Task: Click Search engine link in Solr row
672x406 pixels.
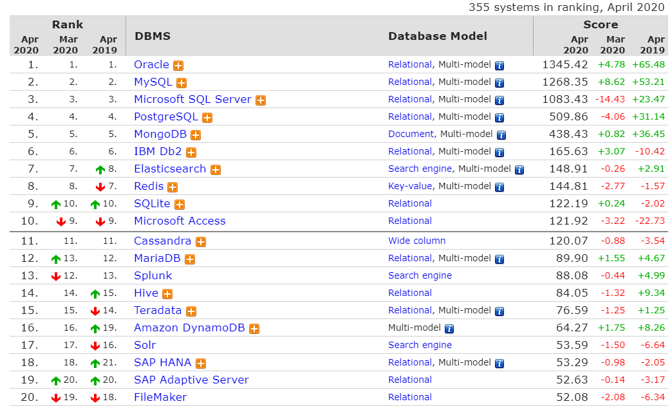Action: tap(420, 345)
